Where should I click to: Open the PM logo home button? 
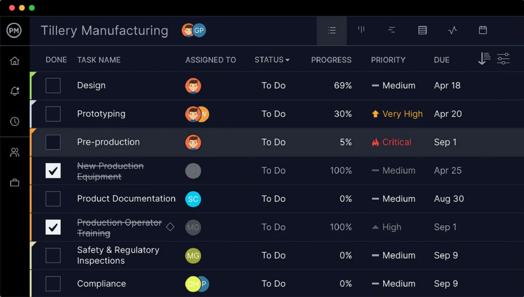tap(14, 30)
